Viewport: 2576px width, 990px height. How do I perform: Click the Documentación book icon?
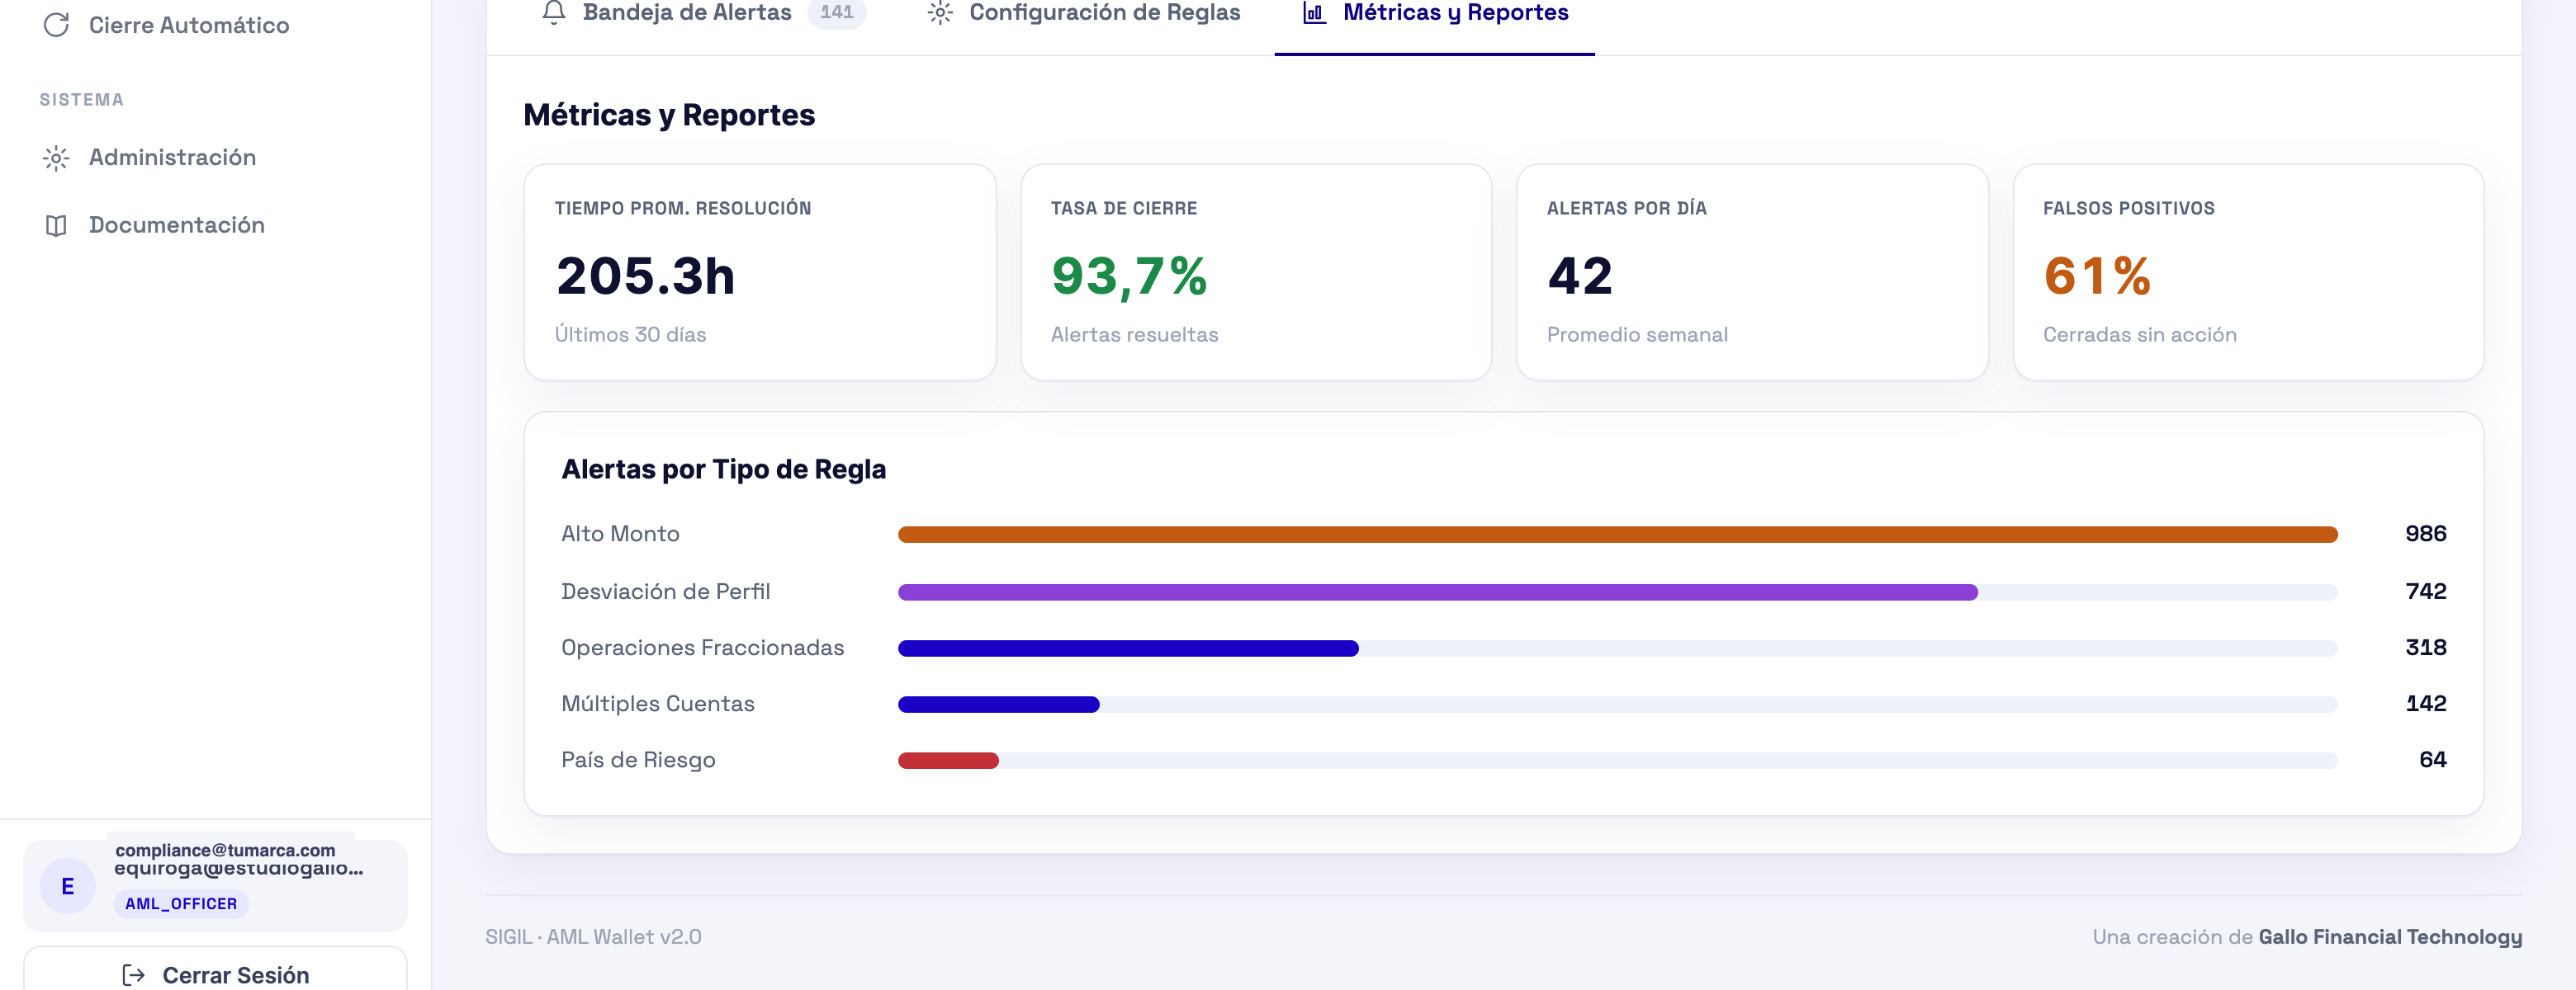[x=56, y=226]
